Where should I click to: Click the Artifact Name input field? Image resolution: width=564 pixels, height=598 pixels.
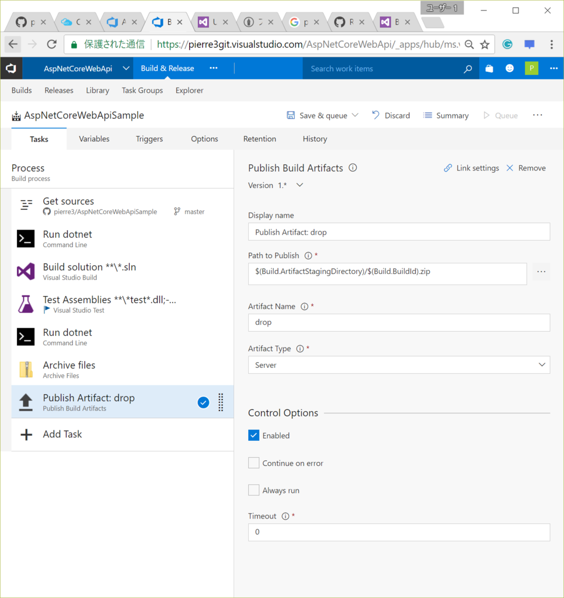pyautogui.click(x=399, y=322)
